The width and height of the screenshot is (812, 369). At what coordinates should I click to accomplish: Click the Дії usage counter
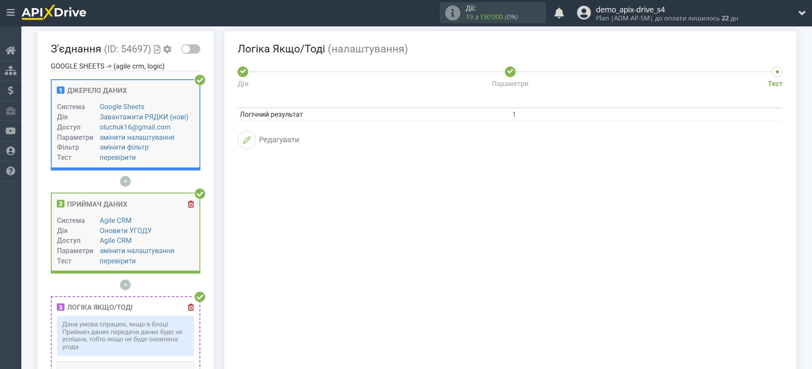point(492,13)
